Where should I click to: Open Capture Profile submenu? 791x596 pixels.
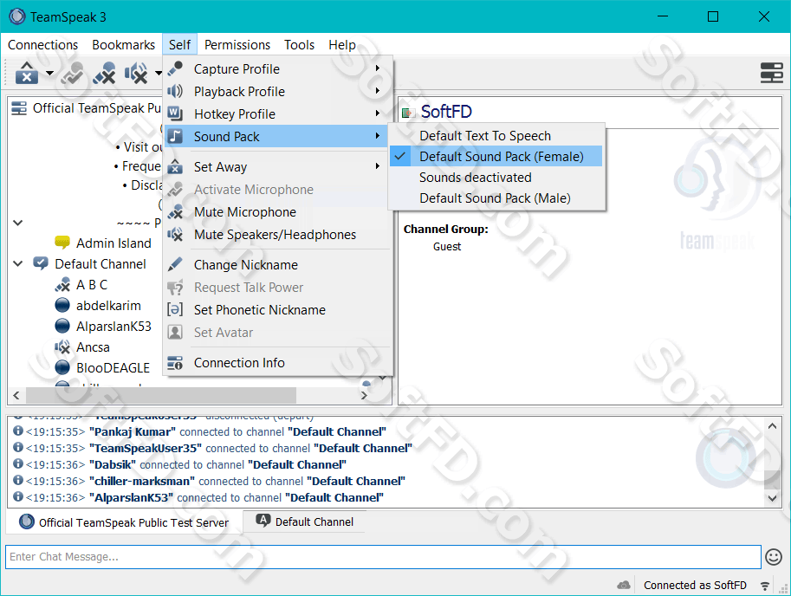[x=276, y=69]
